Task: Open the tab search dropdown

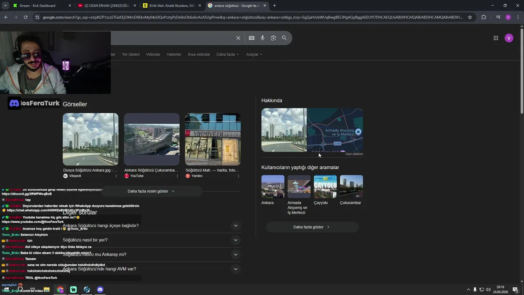Action: (x=5, y=6)
